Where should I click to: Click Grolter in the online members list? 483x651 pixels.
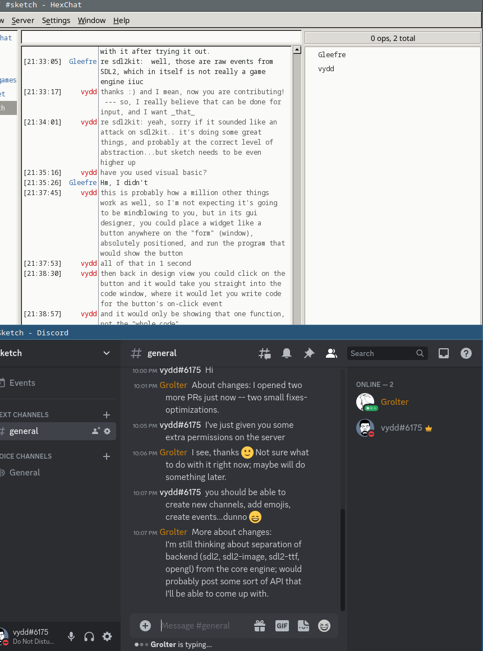click(394, 402)
